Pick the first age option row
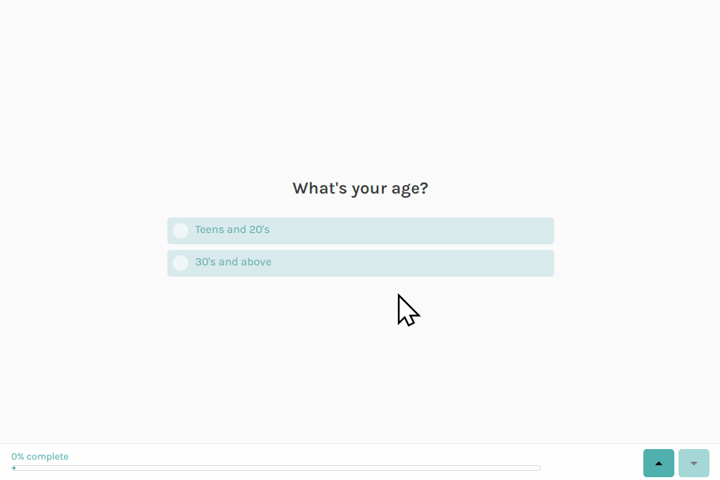The height and width of the screenshot is (480, 720). click(361, 231)
